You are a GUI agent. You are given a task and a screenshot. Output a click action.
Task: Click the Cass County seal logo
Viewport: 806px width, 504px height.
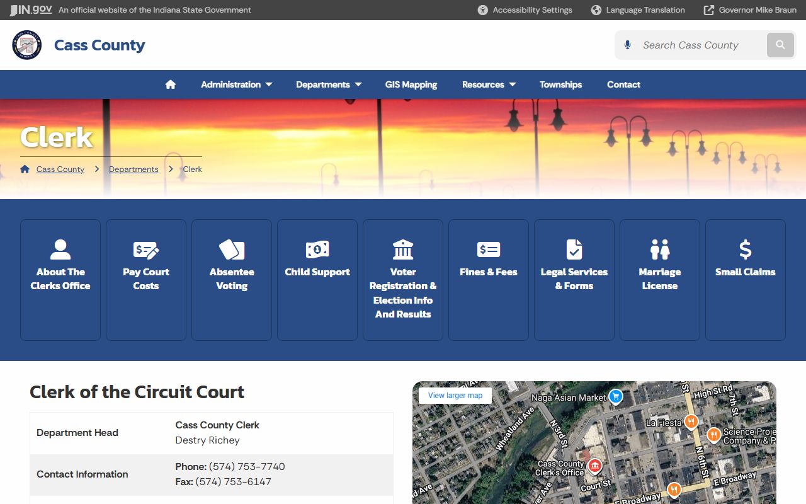(x=27, y=45)
